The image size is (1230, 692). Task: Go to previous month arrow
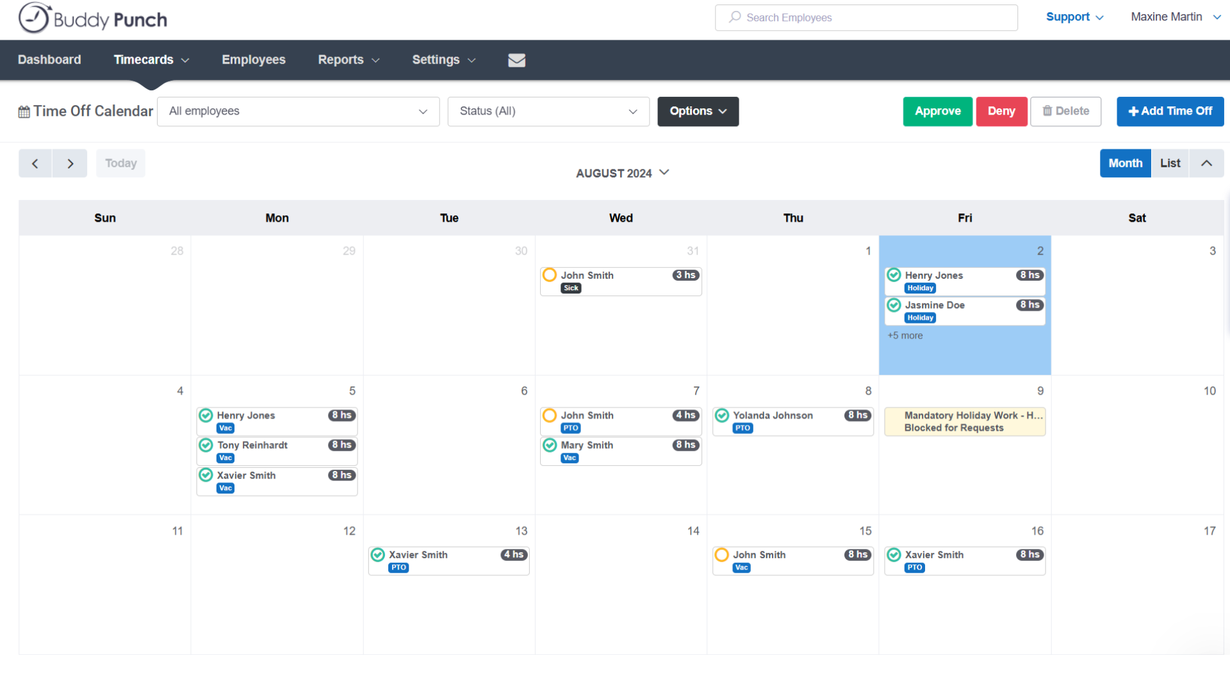pos(35,163)
